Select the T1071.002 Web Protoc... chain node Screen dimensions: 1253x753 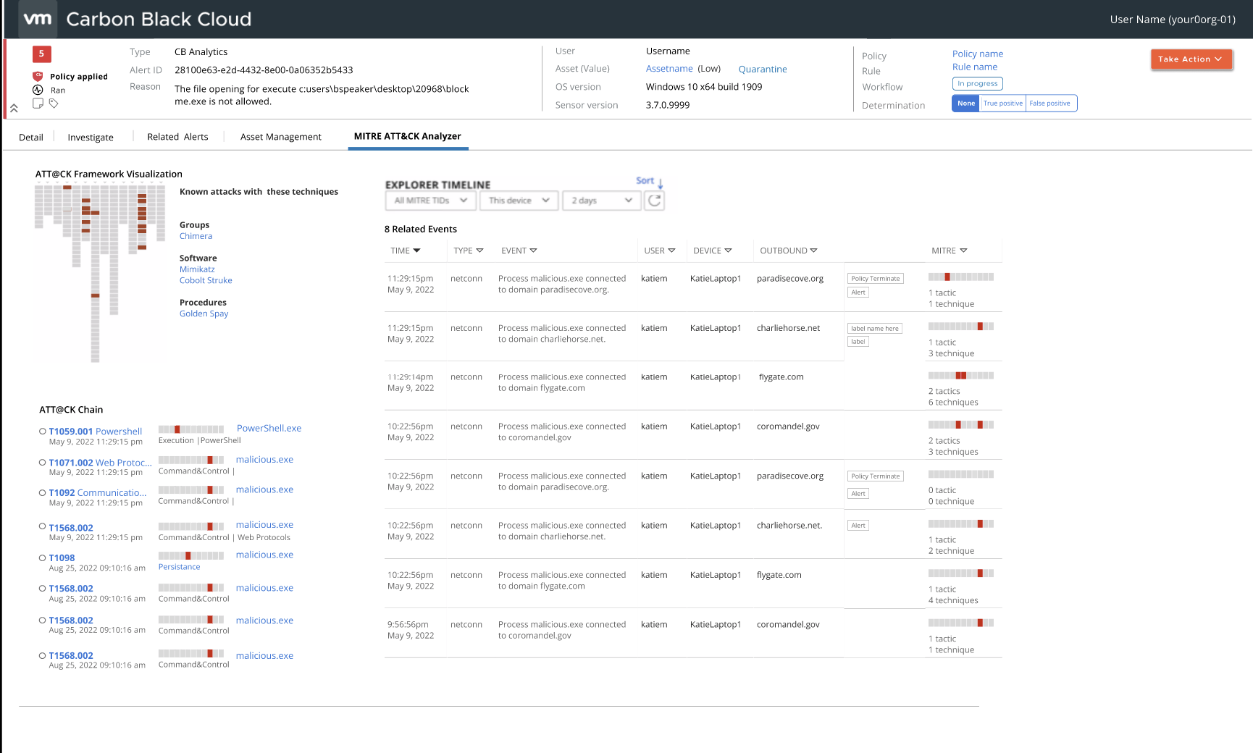[43, 462]
